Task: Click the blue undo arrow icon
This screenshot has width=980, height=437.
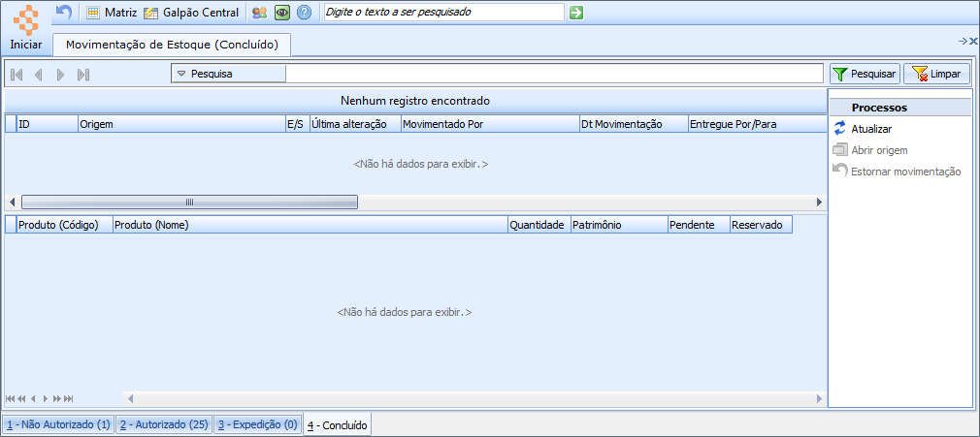Action: (64, 12)
